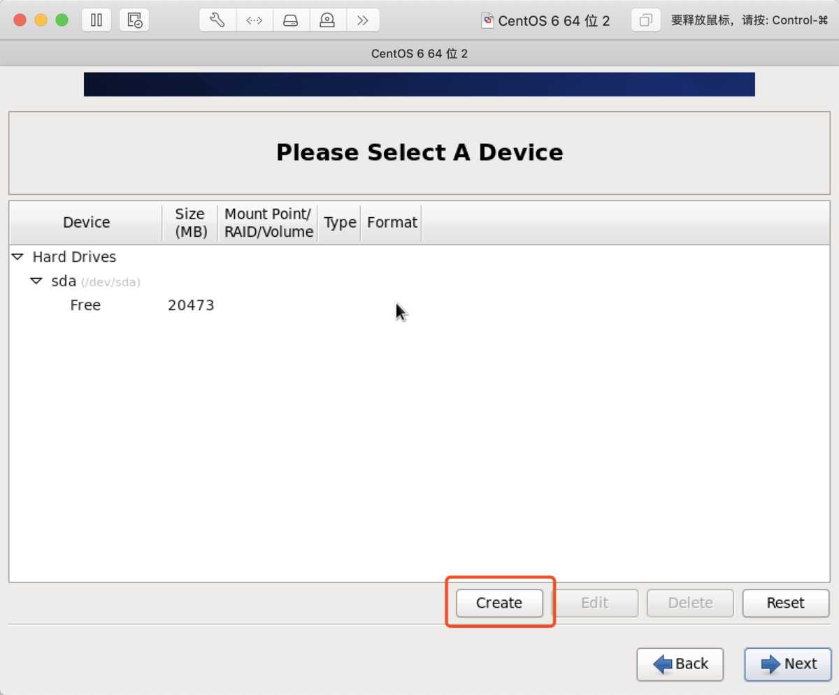Click the blue Back arrow icon
The width and height of the screenshot is (839, 695).
[662, 664]
